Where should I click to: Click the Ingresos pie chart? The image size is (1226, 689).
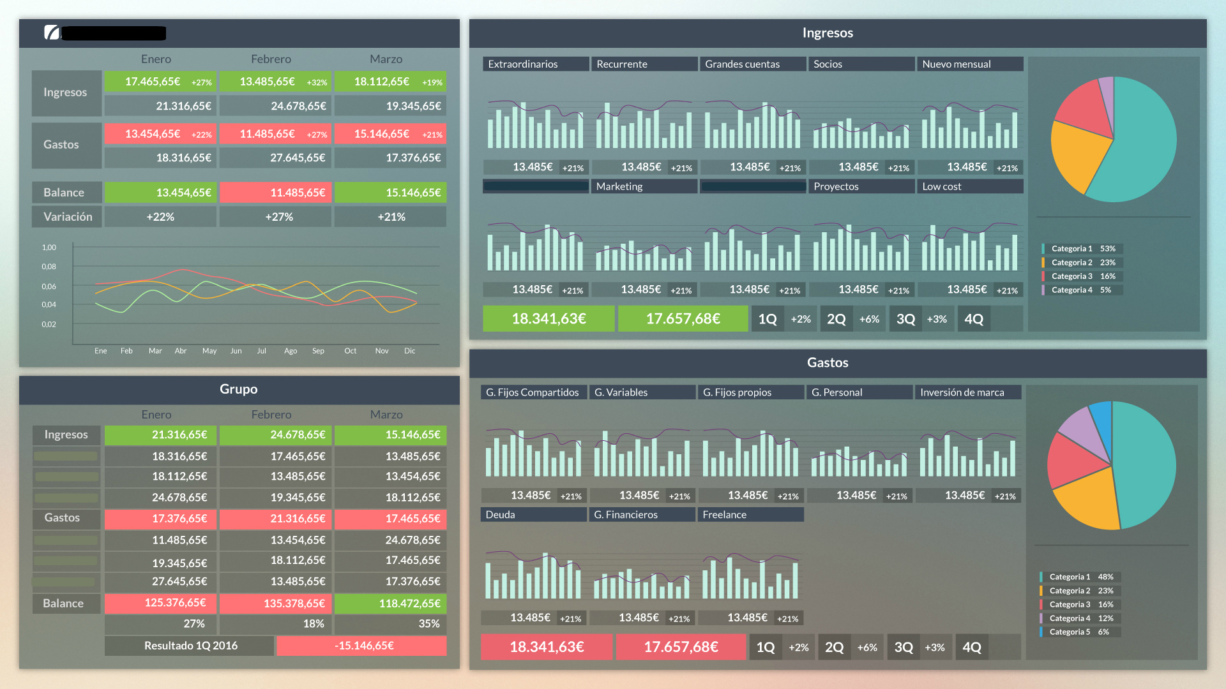[1114, 139]
